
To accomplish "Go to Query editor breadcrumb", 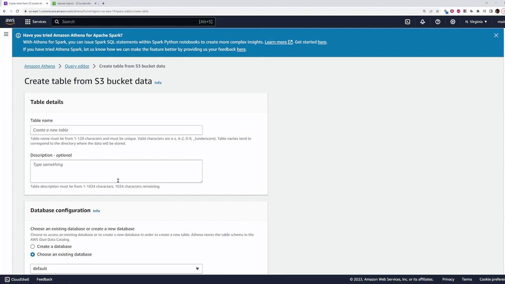I will (x=77, y=66).
